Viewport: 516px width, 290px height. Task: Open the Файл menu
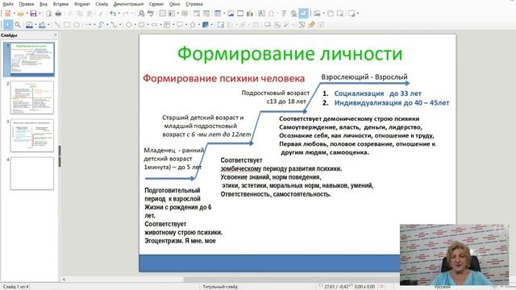(x=8, y=4)
